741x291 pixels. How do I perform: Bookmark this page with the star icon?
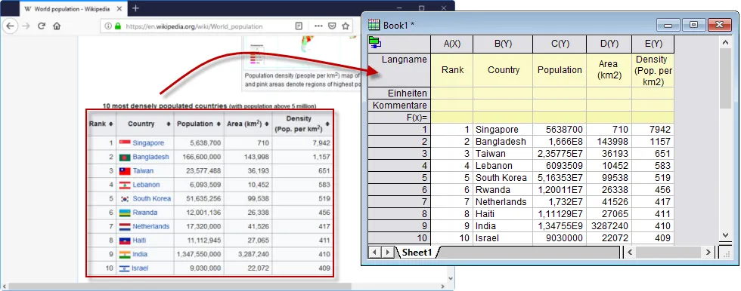pyautogui.click(x=346, y=26)
